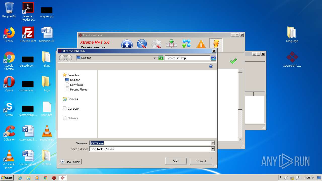Click the Xtreme RAT taskbar button
This screenshot has height=181, width=322.
tap(62, 178)
